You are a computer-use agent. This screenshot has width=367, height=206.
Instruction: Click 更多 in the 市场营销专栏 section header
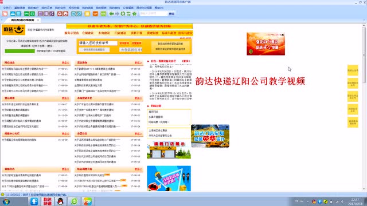pyautogui.click(x=138, y=98)
